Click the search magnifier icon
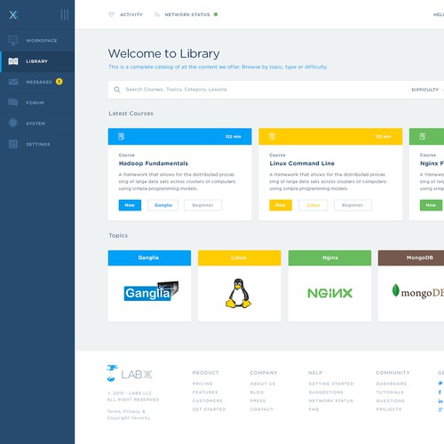This screenshot has width=444, height=444. (x=117, y=90)
